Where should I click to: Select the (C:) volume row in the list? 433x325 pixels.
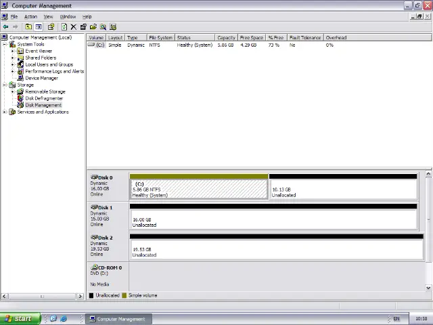(99, 45)
